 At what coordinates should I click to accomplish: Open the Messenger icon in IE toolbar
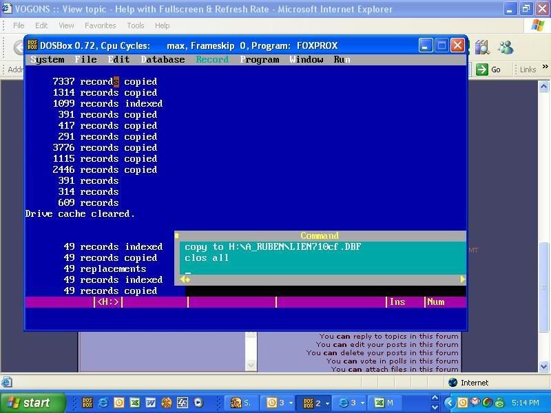506,47
